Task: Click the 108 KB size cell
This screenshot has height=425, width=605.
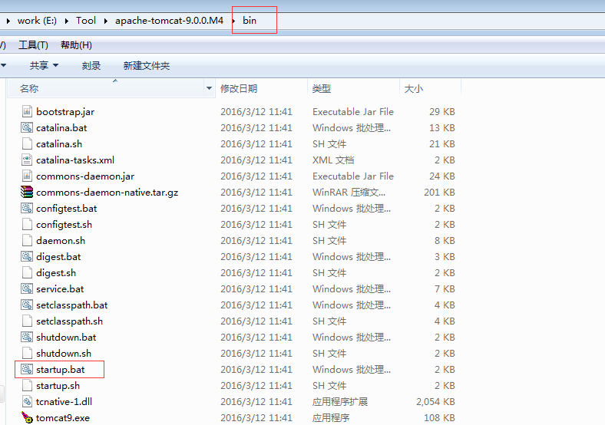Action: tap(439, 417)
